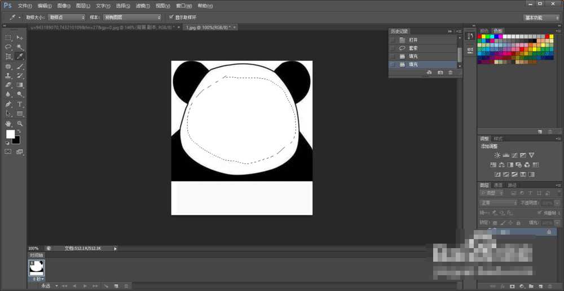Open the 样本 dropdown
Screen dimensions: 564x291
pos(132,17)
